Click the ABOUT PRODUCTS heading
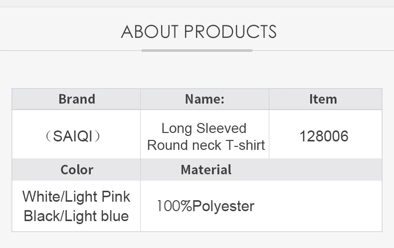The width and height of the screenshot is (394, 248). coord(198,31)
